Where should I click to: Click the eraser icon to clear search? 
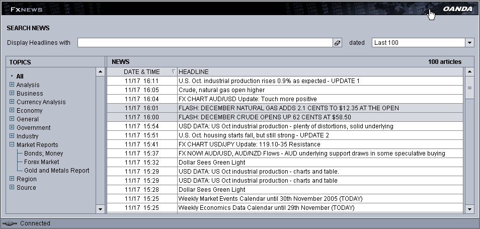pos(338,43)
